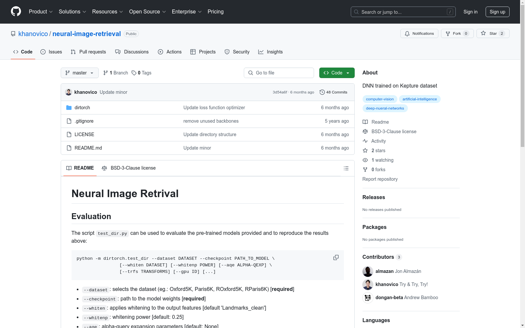
Task: Click the Sign in link
Action: tap(471, 12)
